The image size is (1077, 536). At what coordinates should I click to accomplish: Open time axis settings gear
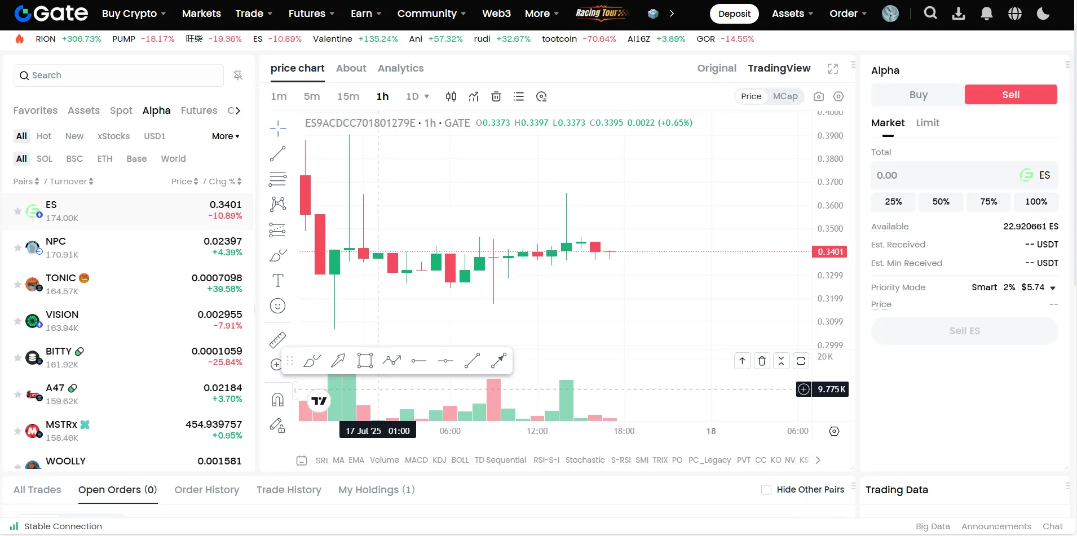coord(834,431)
